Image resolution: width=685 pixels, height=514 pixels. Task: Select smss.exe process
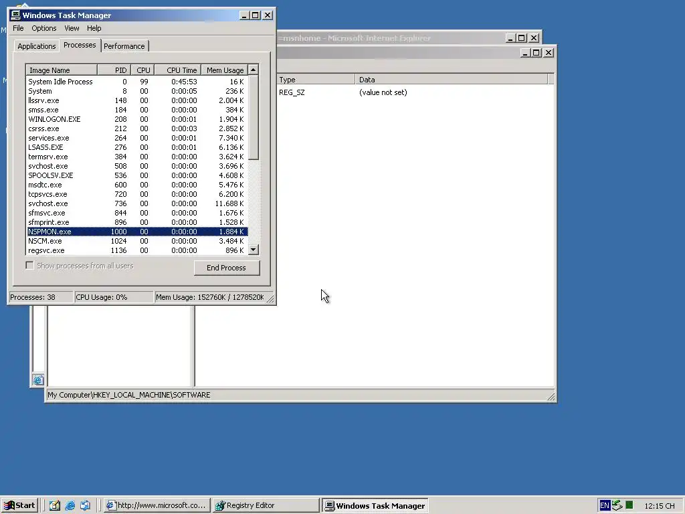137,110
